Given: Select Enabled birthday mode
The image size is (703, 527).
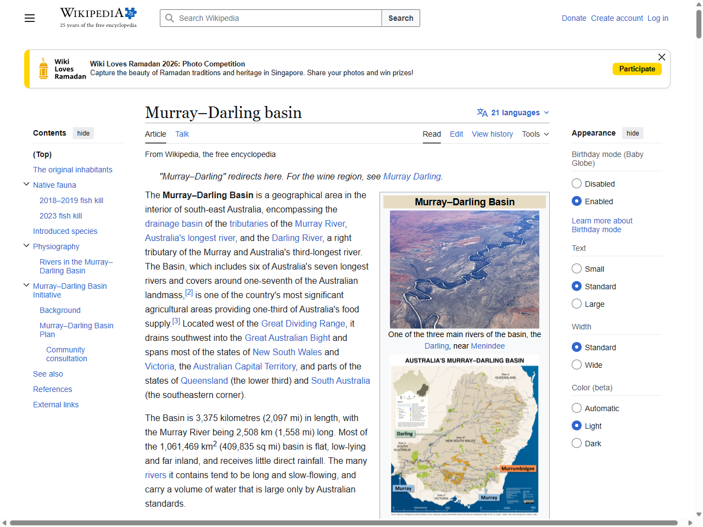Looking at the screenshot, I should pyautogui.click(x=577, y=201).
